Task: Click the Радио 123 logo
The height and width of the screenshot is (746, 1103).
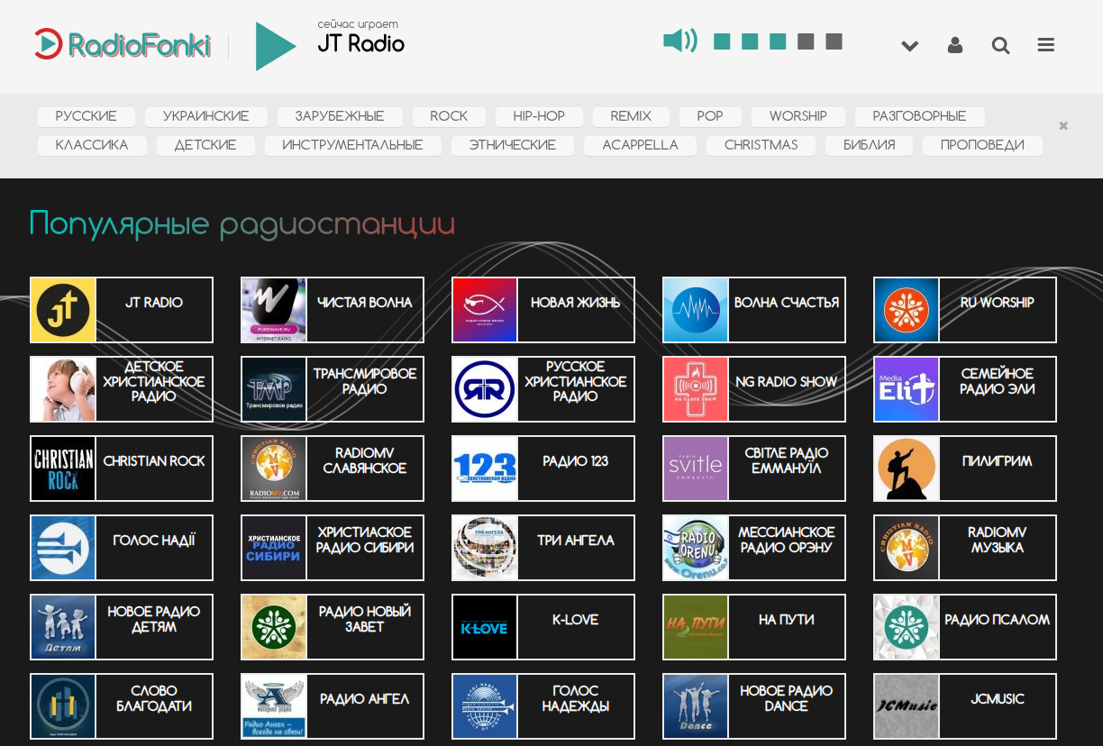Action: 485,469
